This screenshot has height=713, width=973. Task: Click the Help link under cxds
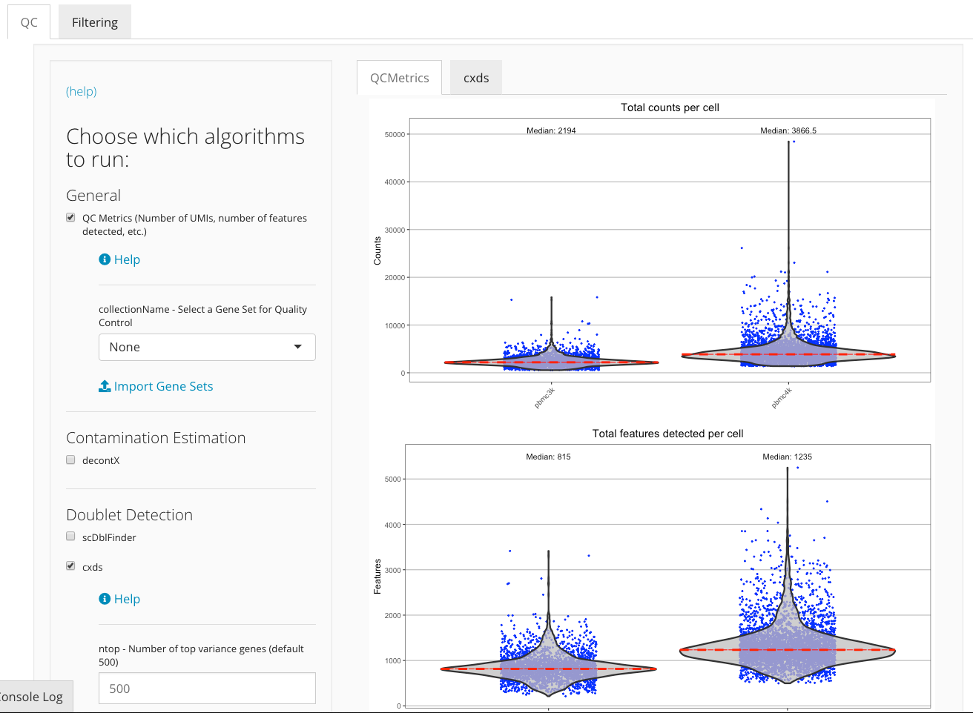(127, 599)
